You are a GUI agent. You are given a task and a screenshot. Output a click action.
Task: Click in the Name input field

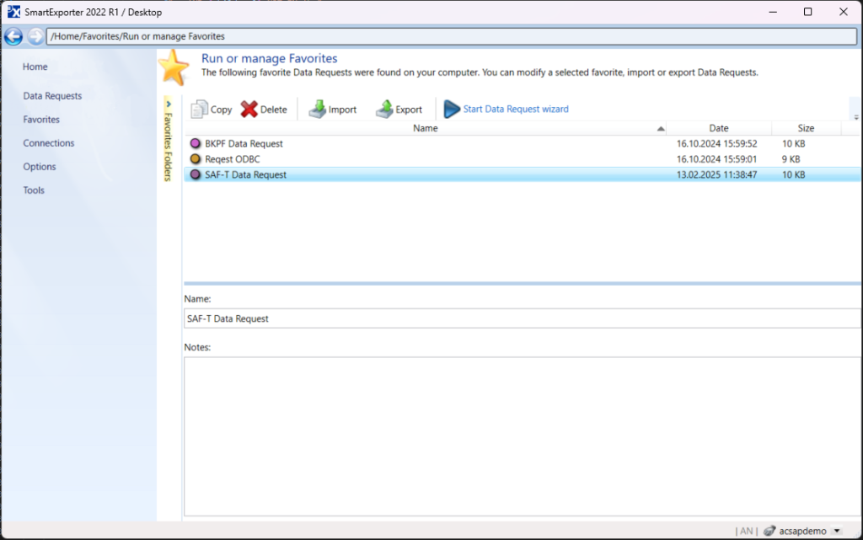tap(523, 318)
